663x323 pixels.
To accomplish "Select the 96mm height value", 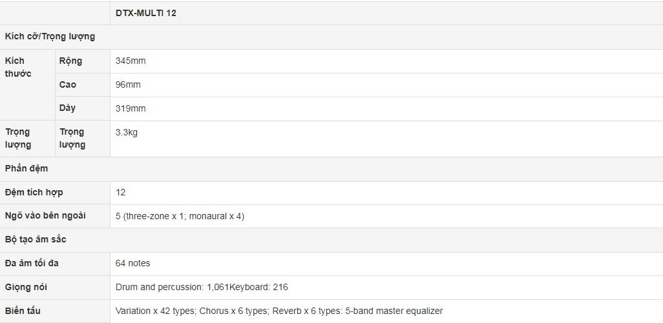I will point(128,84).
